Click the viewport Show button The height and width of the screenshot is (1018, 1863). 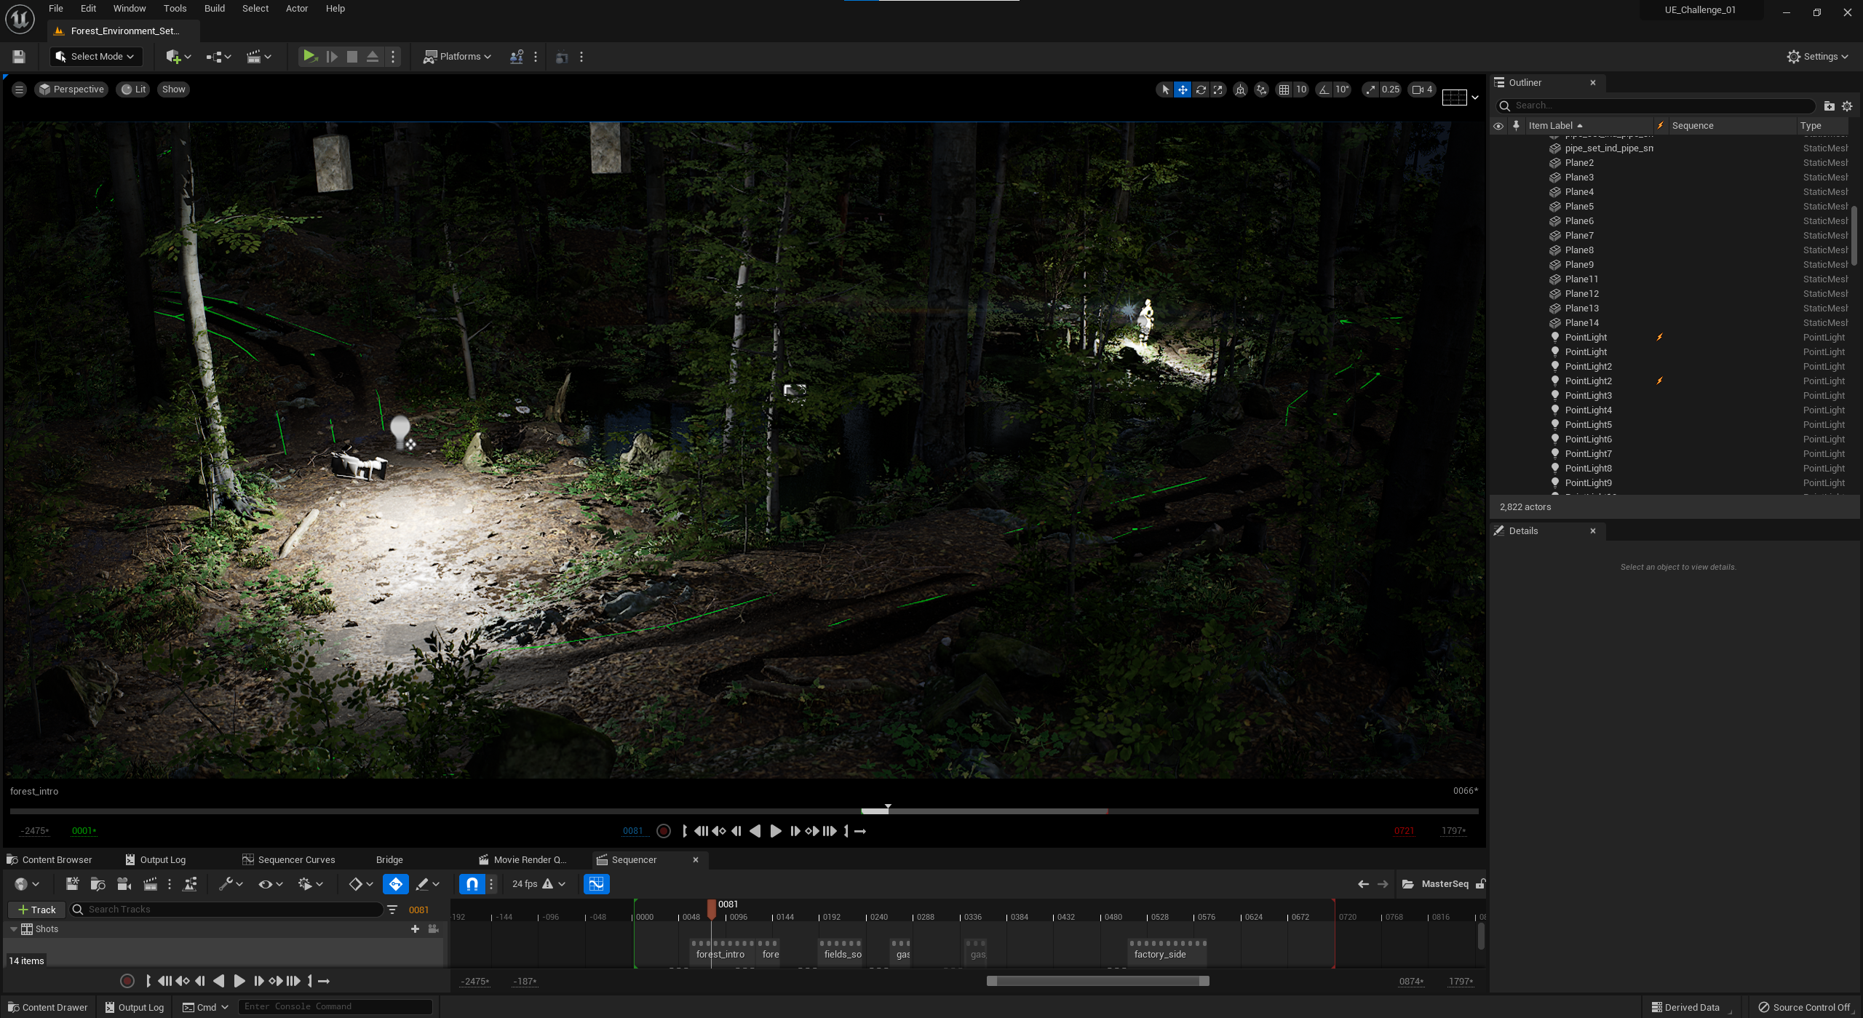coord(173,90)
